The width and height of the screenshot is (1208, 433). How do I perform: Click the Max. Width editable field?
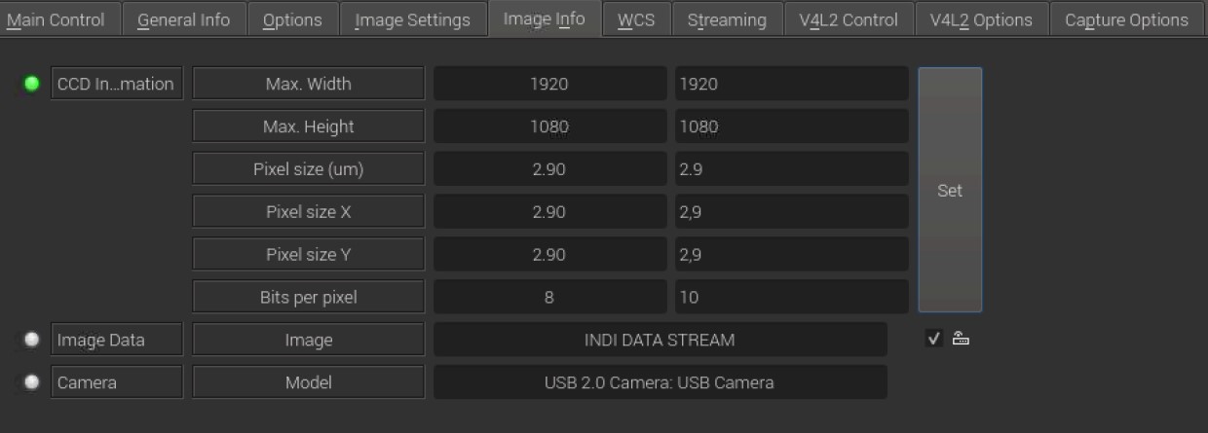[791, 84]
